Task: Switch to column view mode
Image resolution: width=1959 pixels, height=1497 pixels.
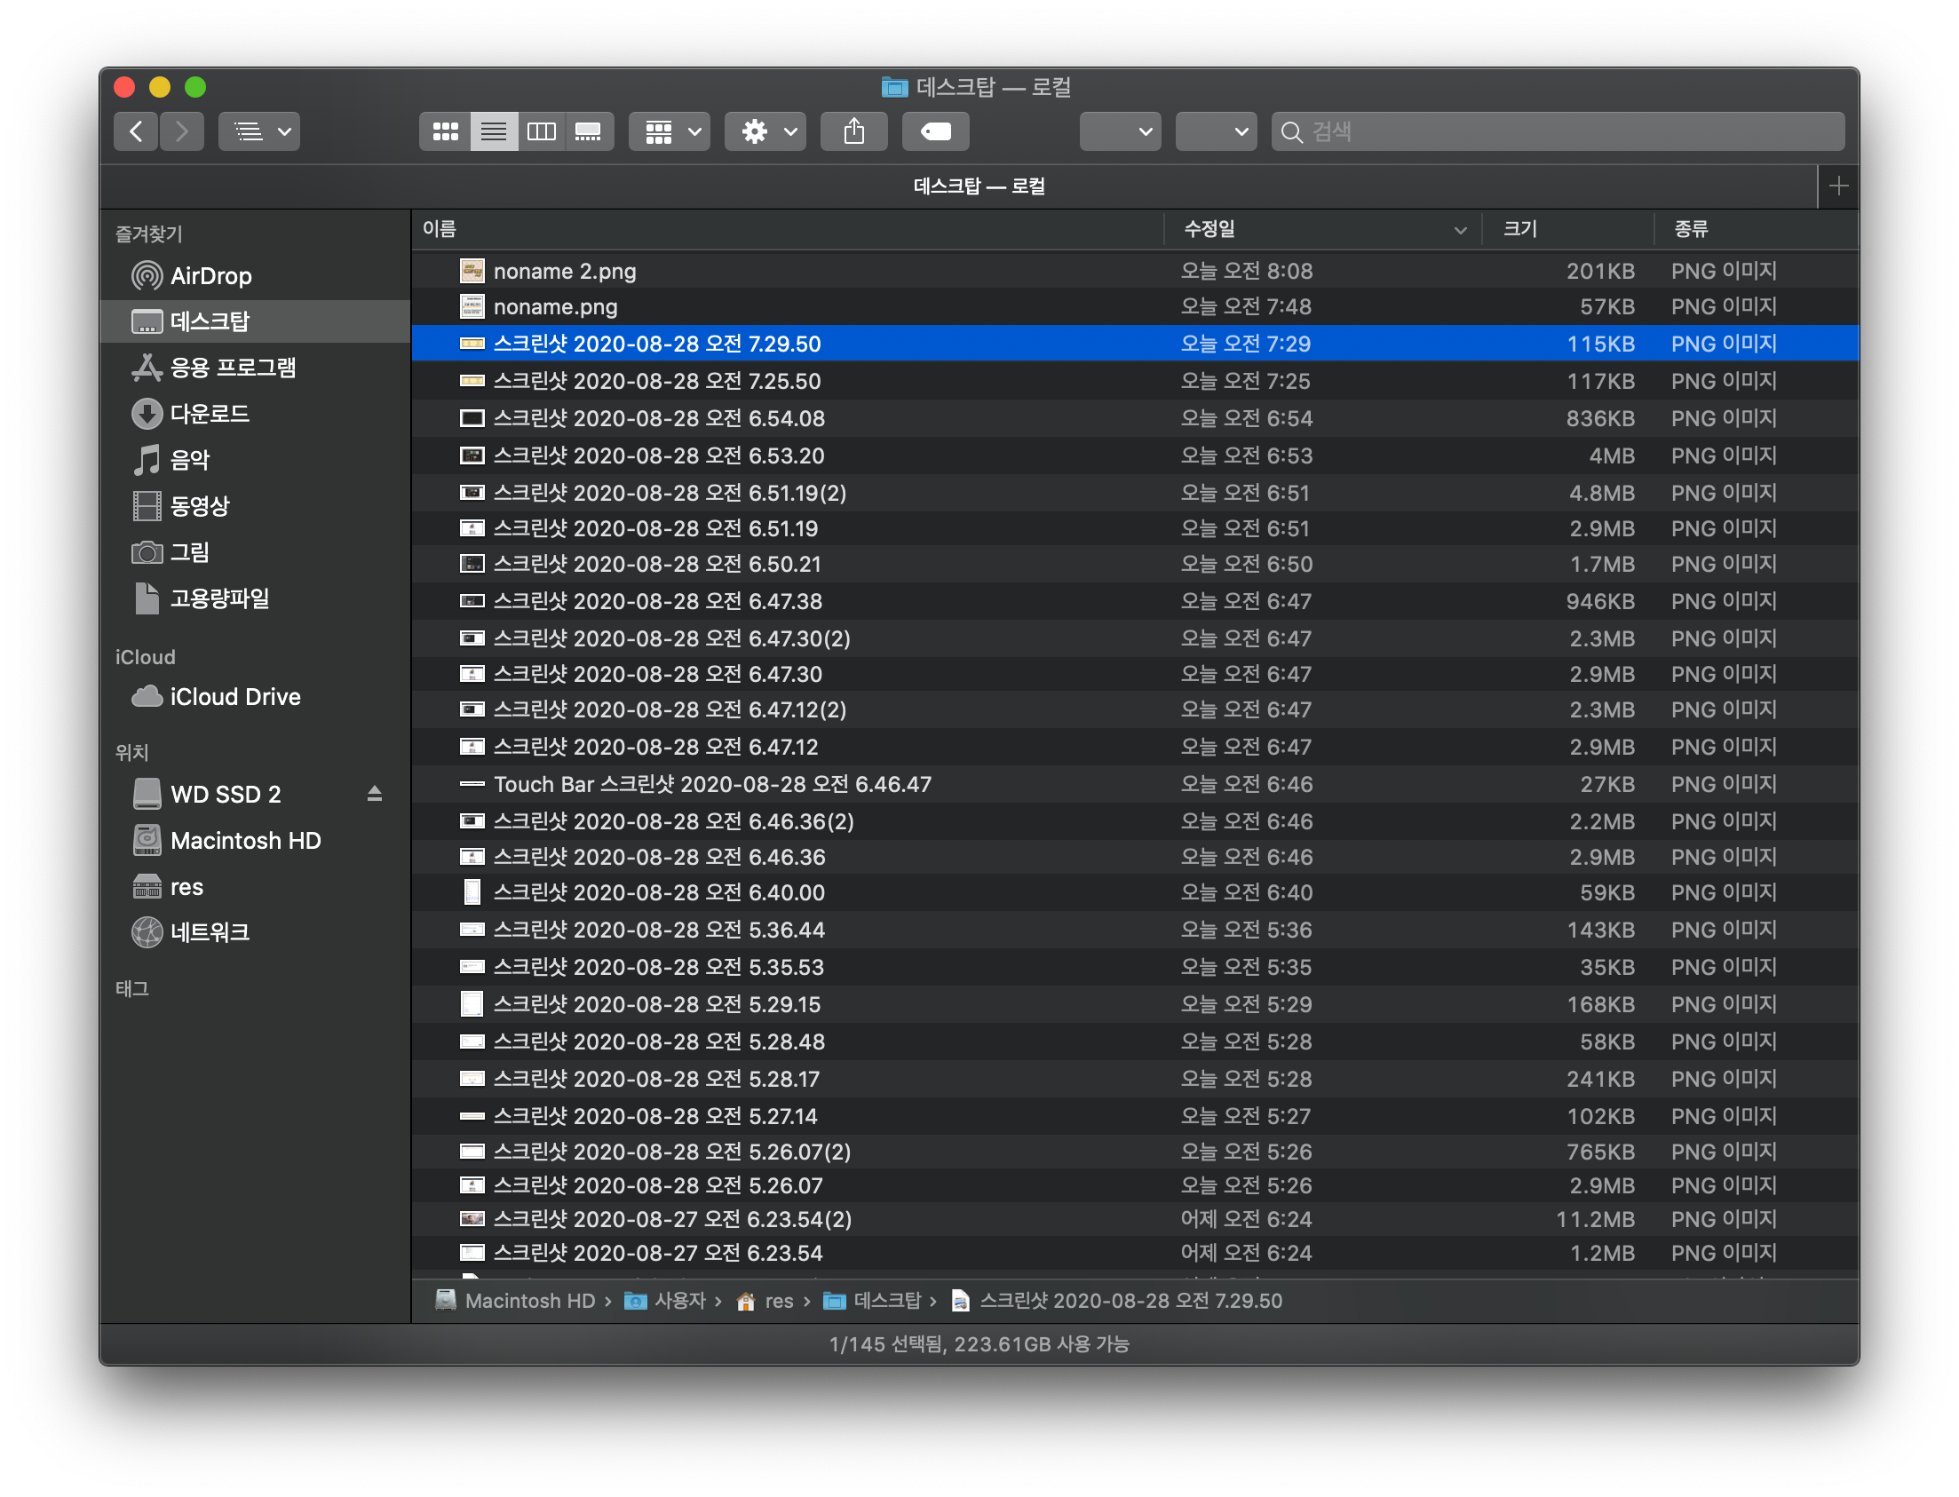Action: pos(541,132)
